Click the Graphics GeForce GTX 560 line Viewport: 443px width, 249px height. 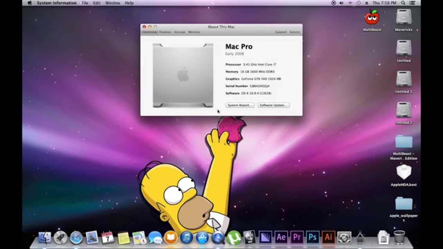pos(253,79)
